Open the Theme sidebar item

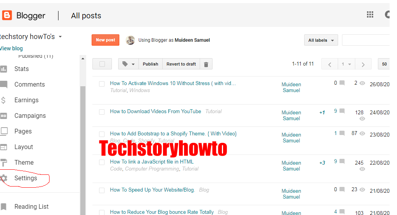24,163
